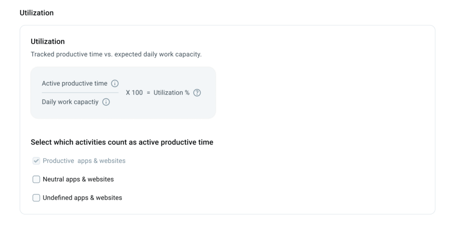Click the equals sign in the formula
Viewport: 452px width, 229px height.
coord(148,93)
